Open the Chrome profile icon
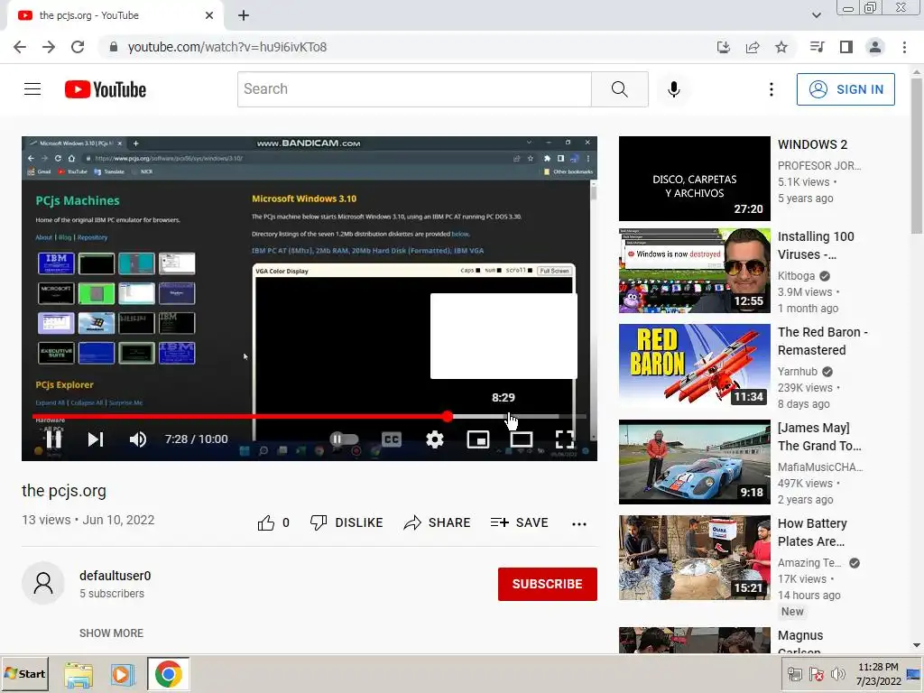Viewport: 924px width, 693px height. tap(875, 47)
